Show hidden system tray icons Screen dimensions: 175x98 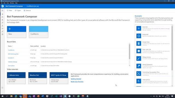(151, 96)
